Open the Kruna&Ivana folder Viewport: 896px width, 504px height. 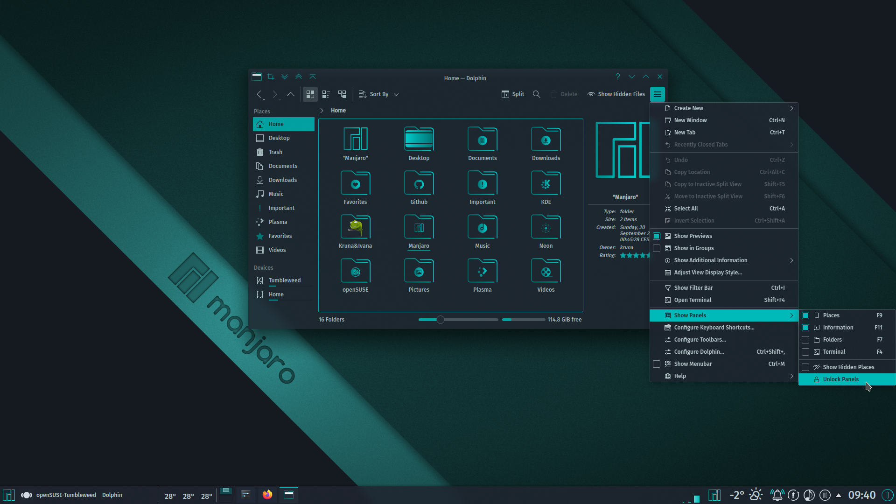(356, 231)
